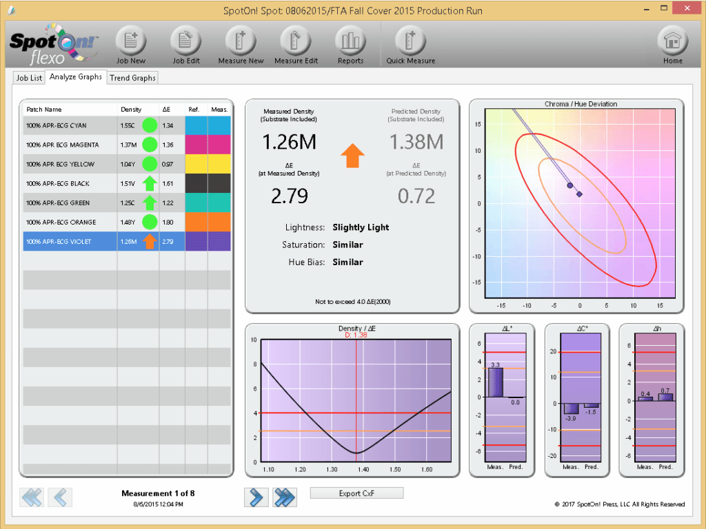
Task: Open the Job New tool
Action: (130, 41)
